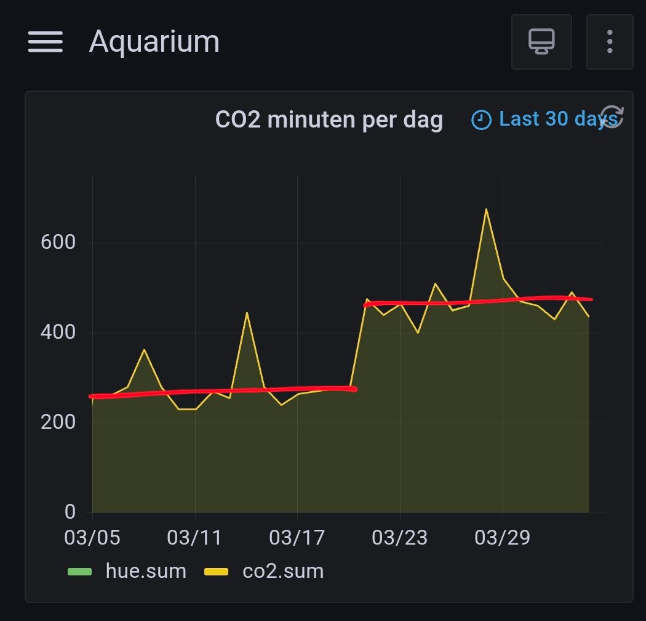Open the CO2 minuten per dag panel menu

click(x=329, y=120)
